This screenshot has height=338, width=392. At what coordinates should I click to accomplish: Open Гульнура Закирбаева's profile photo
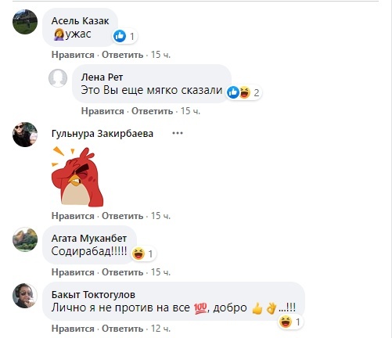[x=25, y=135]
